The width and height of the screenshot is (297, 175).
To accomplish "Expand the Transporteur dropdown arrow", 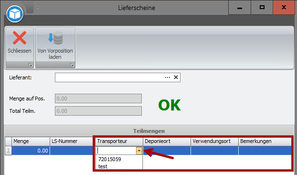I will coord(139,151).
